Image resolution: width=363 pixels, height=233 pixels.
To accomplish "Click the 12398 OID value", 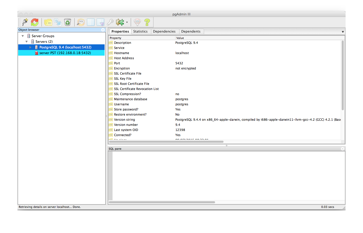I will (180, 130).
